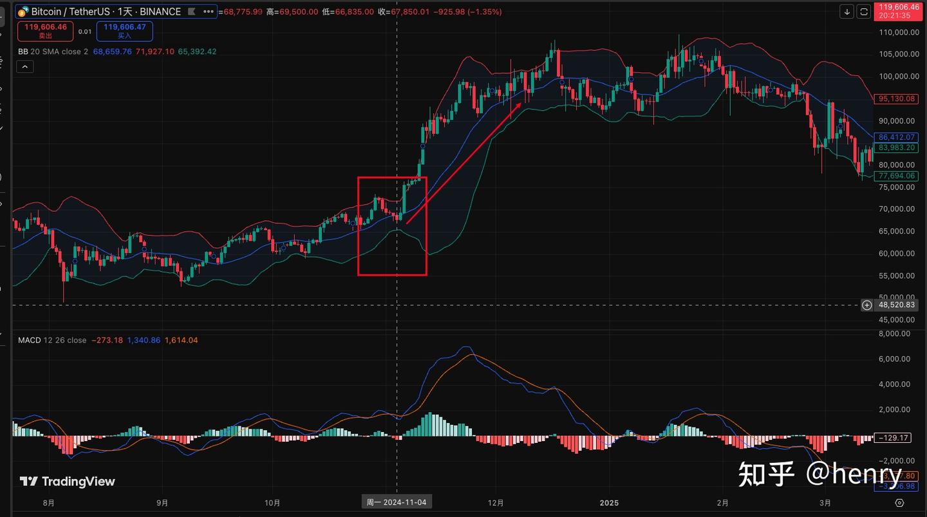
Task: Click the blue buy button 119,606.47 买入
Action: [125, 30]
